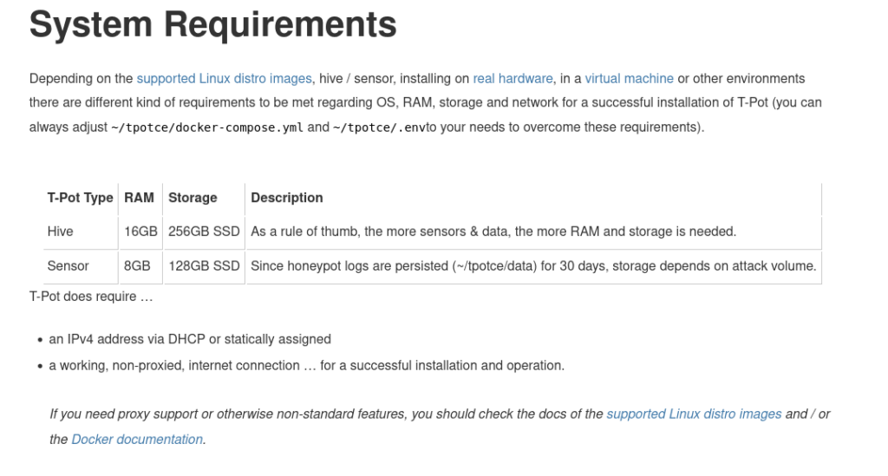Click the '128GB SSD' storage cell
The height and width of the screenshot is (476, 888).
204,265
